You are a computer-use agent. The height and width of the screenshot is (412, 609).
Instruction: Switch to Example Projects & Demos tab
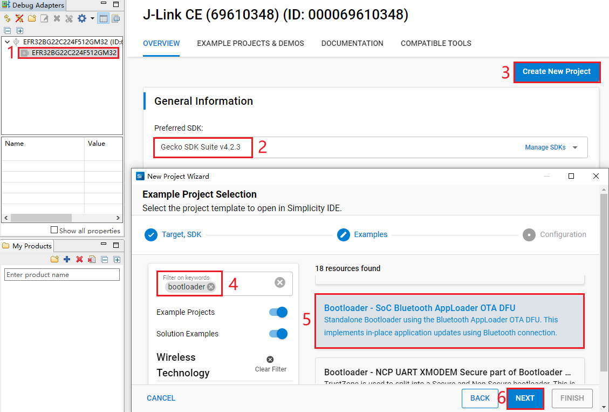tap(250, 43)
